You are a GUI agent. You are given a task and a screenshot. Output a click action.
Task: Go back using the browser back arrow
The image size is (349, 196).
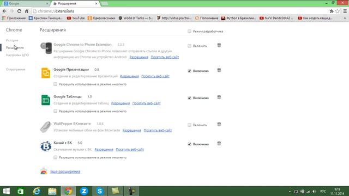coord(4,11)
